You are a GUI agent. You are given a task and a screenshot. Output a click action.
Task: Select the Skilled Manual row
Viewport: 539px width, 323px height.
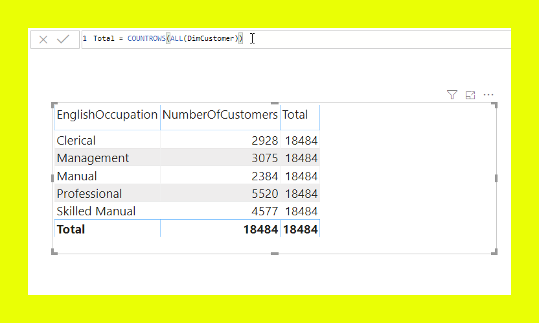tap(96, 211)
